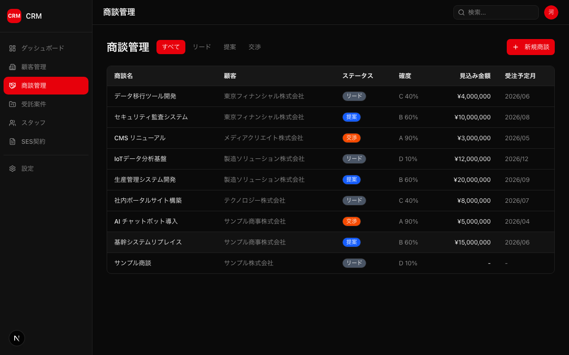Click the 見込み金額 column header
Image resolution: width=569 pixels, height=355 pixels.
[x=475, y=76]
